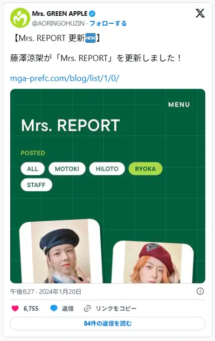Click the link-copy chain icon
Image resolution: width=215 pixels, height=341 pixels.
[87, 308]
